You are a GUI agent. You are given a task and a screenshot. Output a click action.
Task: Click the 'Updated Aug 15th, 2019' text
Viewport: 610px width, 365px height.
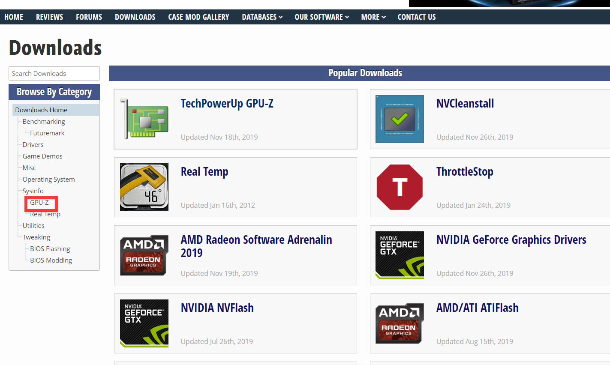(475, 341)
